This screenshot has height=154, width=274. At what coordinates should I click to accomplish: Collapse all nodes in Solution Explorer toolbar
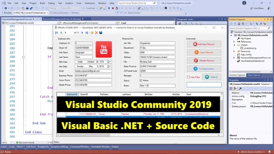tap(261, 24)
